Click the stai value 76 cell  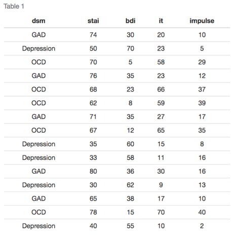click(x=93, y=76)
